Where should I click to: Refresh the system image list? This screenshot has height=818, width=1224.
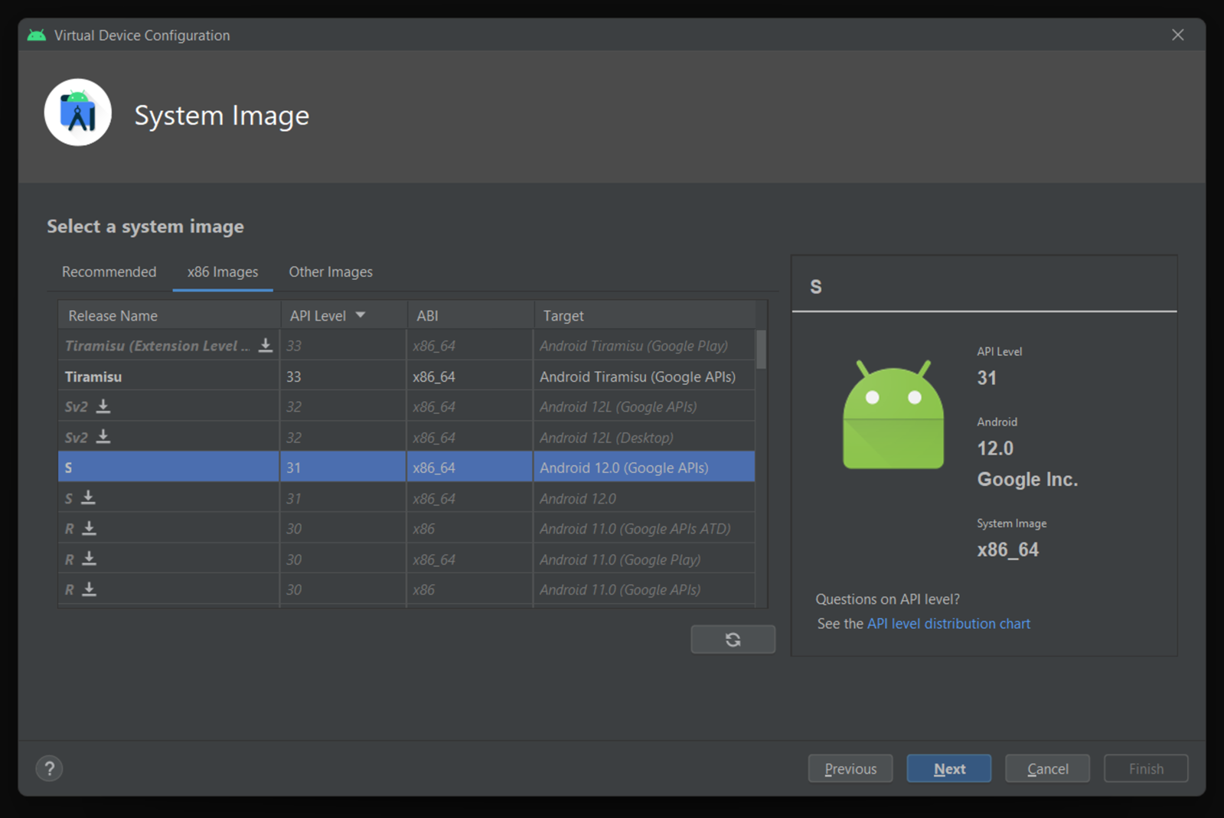(733, 639)
